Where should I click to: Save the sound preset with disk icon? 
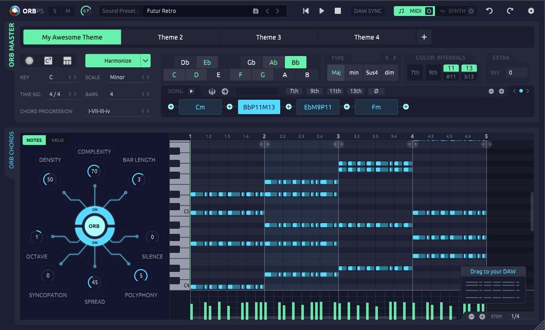(x=256, y=11)
